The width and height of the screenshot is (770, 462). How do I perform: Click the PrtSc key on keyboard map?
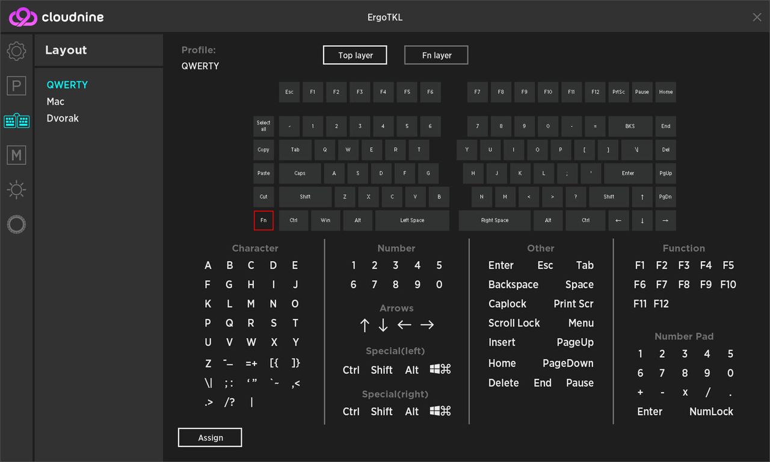tap(618, 92)
